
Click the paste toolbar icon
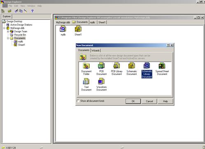[26, 11]
